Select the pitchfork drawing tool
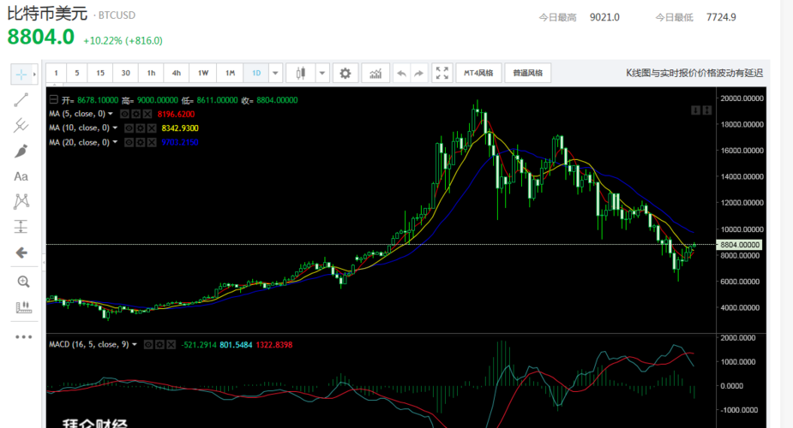 click(x=21, y=125)
